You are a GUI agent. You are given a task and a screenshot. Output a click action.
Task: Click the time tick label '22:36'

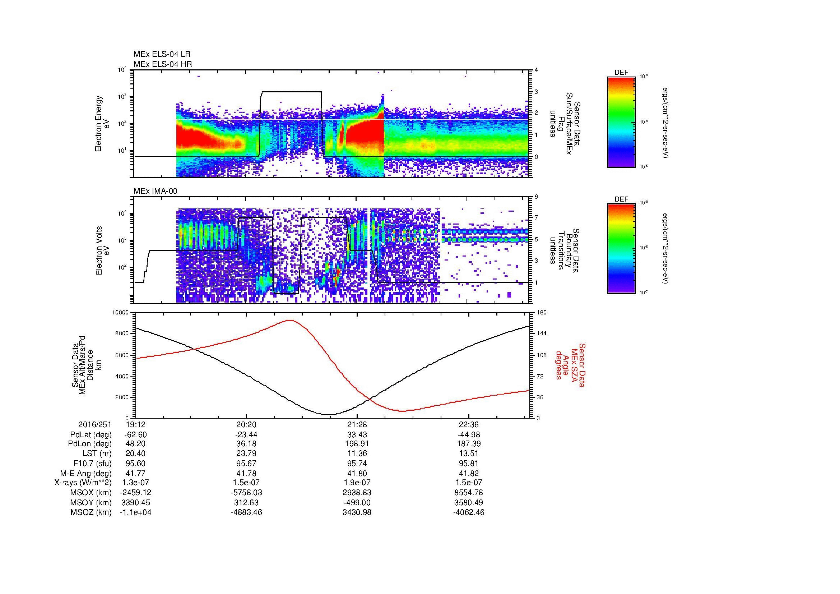click(469, 424)
